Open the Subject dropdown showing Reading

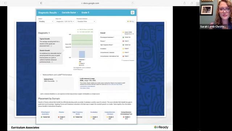pos(46,21)
